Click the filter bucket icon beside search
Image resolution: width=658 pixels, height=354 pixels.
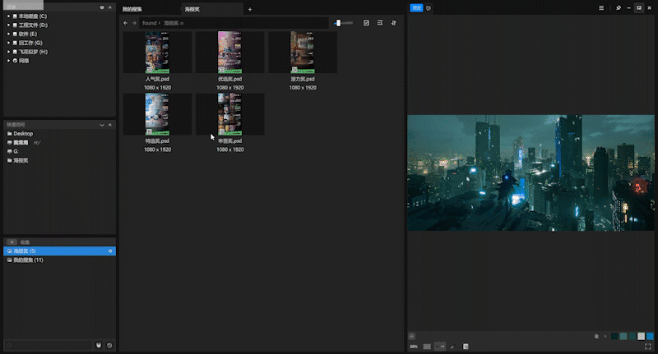(99, 345)
